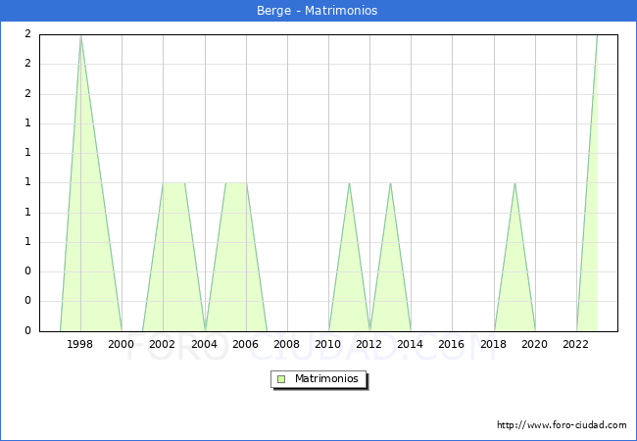Open the www.foro-ciudad.com link
This screenshot has width=637, height=441.
pyautogui.click(x=562, y=425)
